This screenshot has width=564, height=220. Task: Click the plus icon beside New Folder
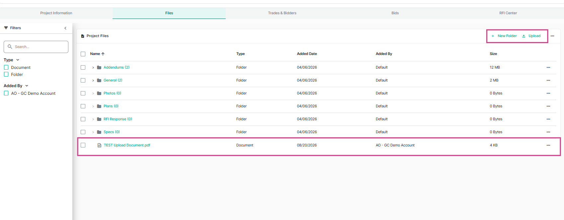[x=493, y=36]
